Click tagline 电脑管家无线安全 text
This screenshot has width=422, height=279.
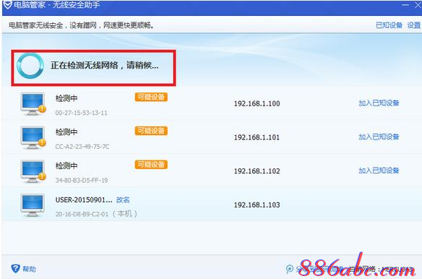82,25
